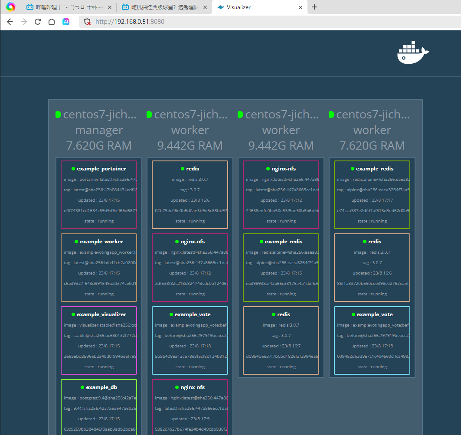Click example_redis container ID e74cca387e2dfd7af513d3ed62d0b9

click(374, 211)
